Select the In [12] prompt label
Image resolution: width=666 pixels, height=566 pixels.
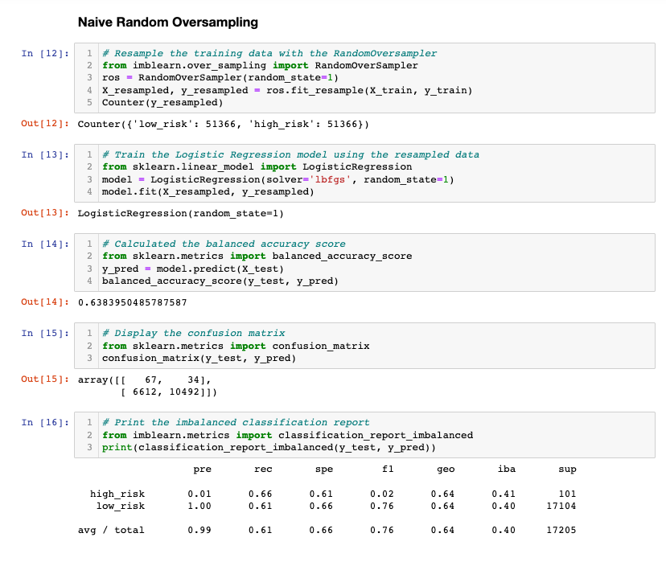(x=45, y=54)
